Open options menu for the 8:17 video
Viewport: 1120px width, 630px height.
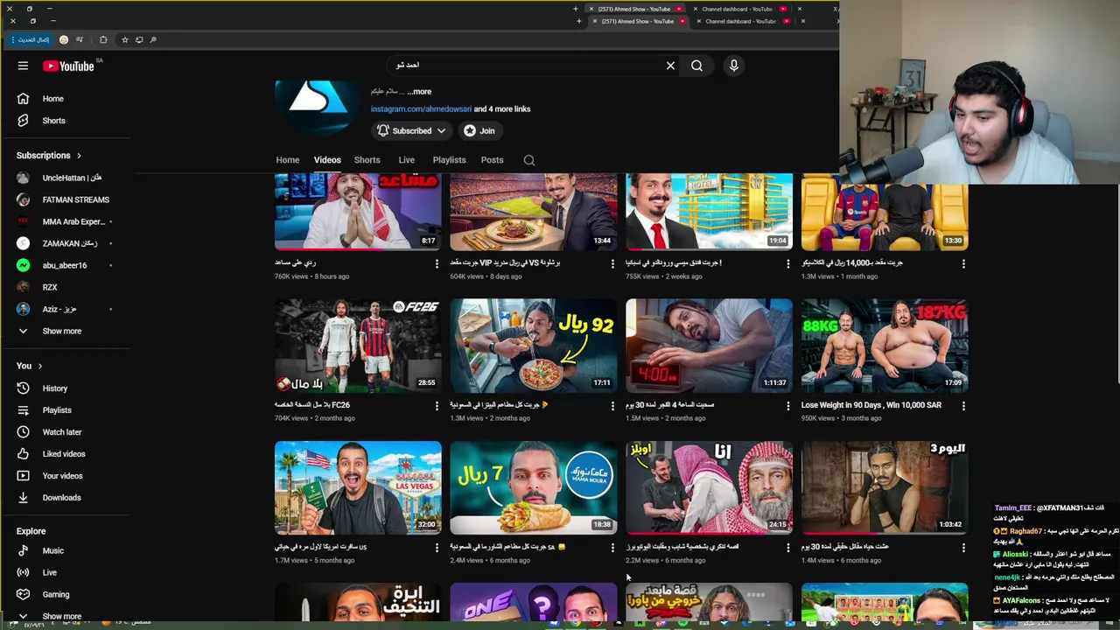[x=437, y=262]
